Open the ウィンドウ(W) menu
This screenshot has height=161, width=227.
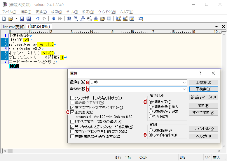point(107,12)
